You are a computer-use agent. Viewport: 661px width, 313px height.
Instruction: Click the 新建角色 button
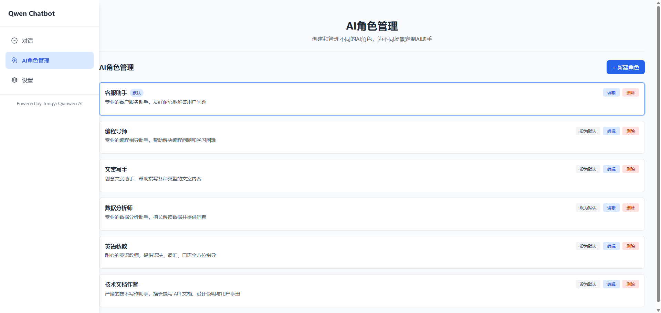[x=626, y=67]
